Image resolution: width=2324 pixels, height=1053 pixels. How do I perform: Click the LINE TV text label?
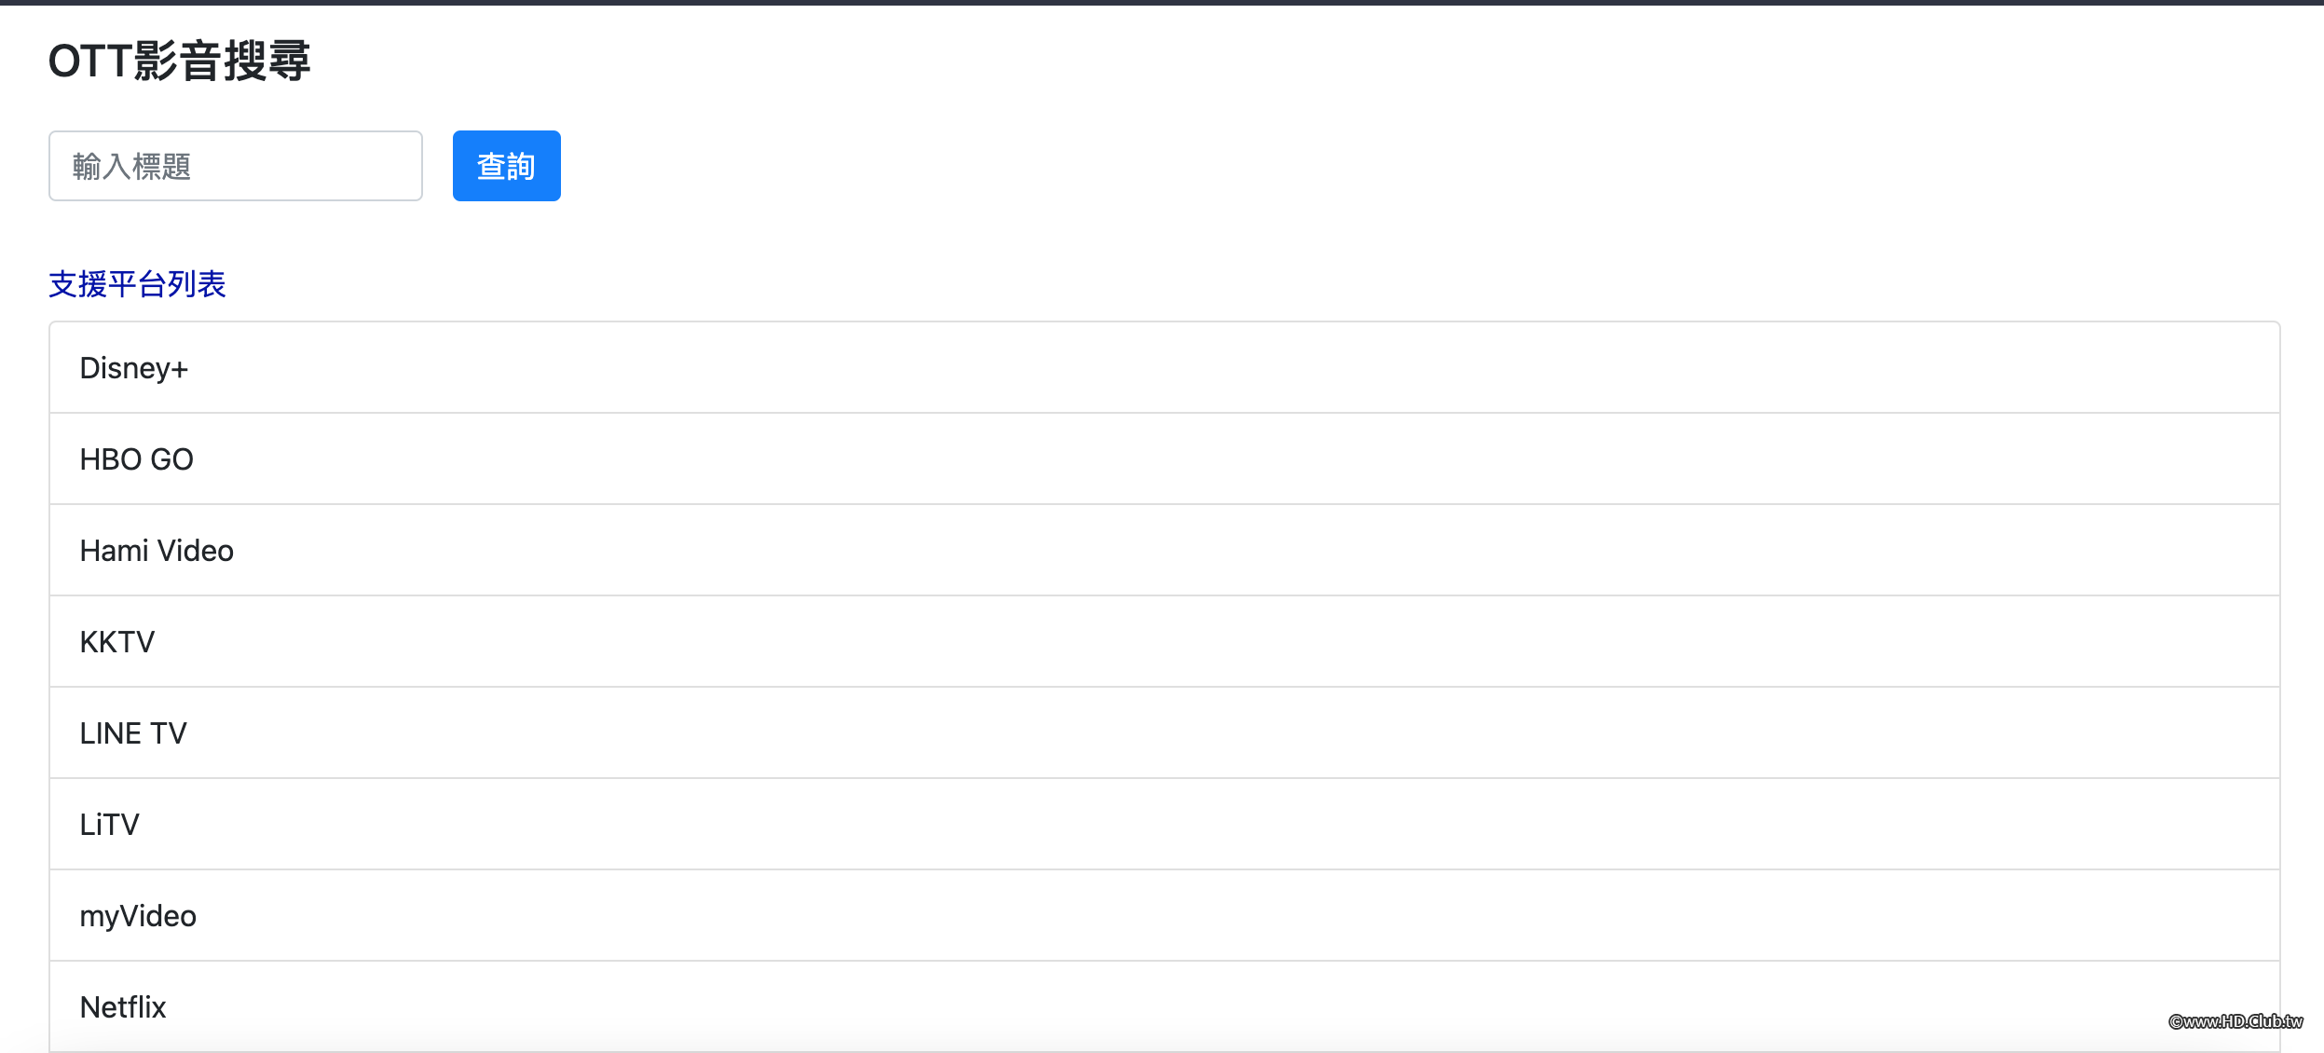(133, 734)
